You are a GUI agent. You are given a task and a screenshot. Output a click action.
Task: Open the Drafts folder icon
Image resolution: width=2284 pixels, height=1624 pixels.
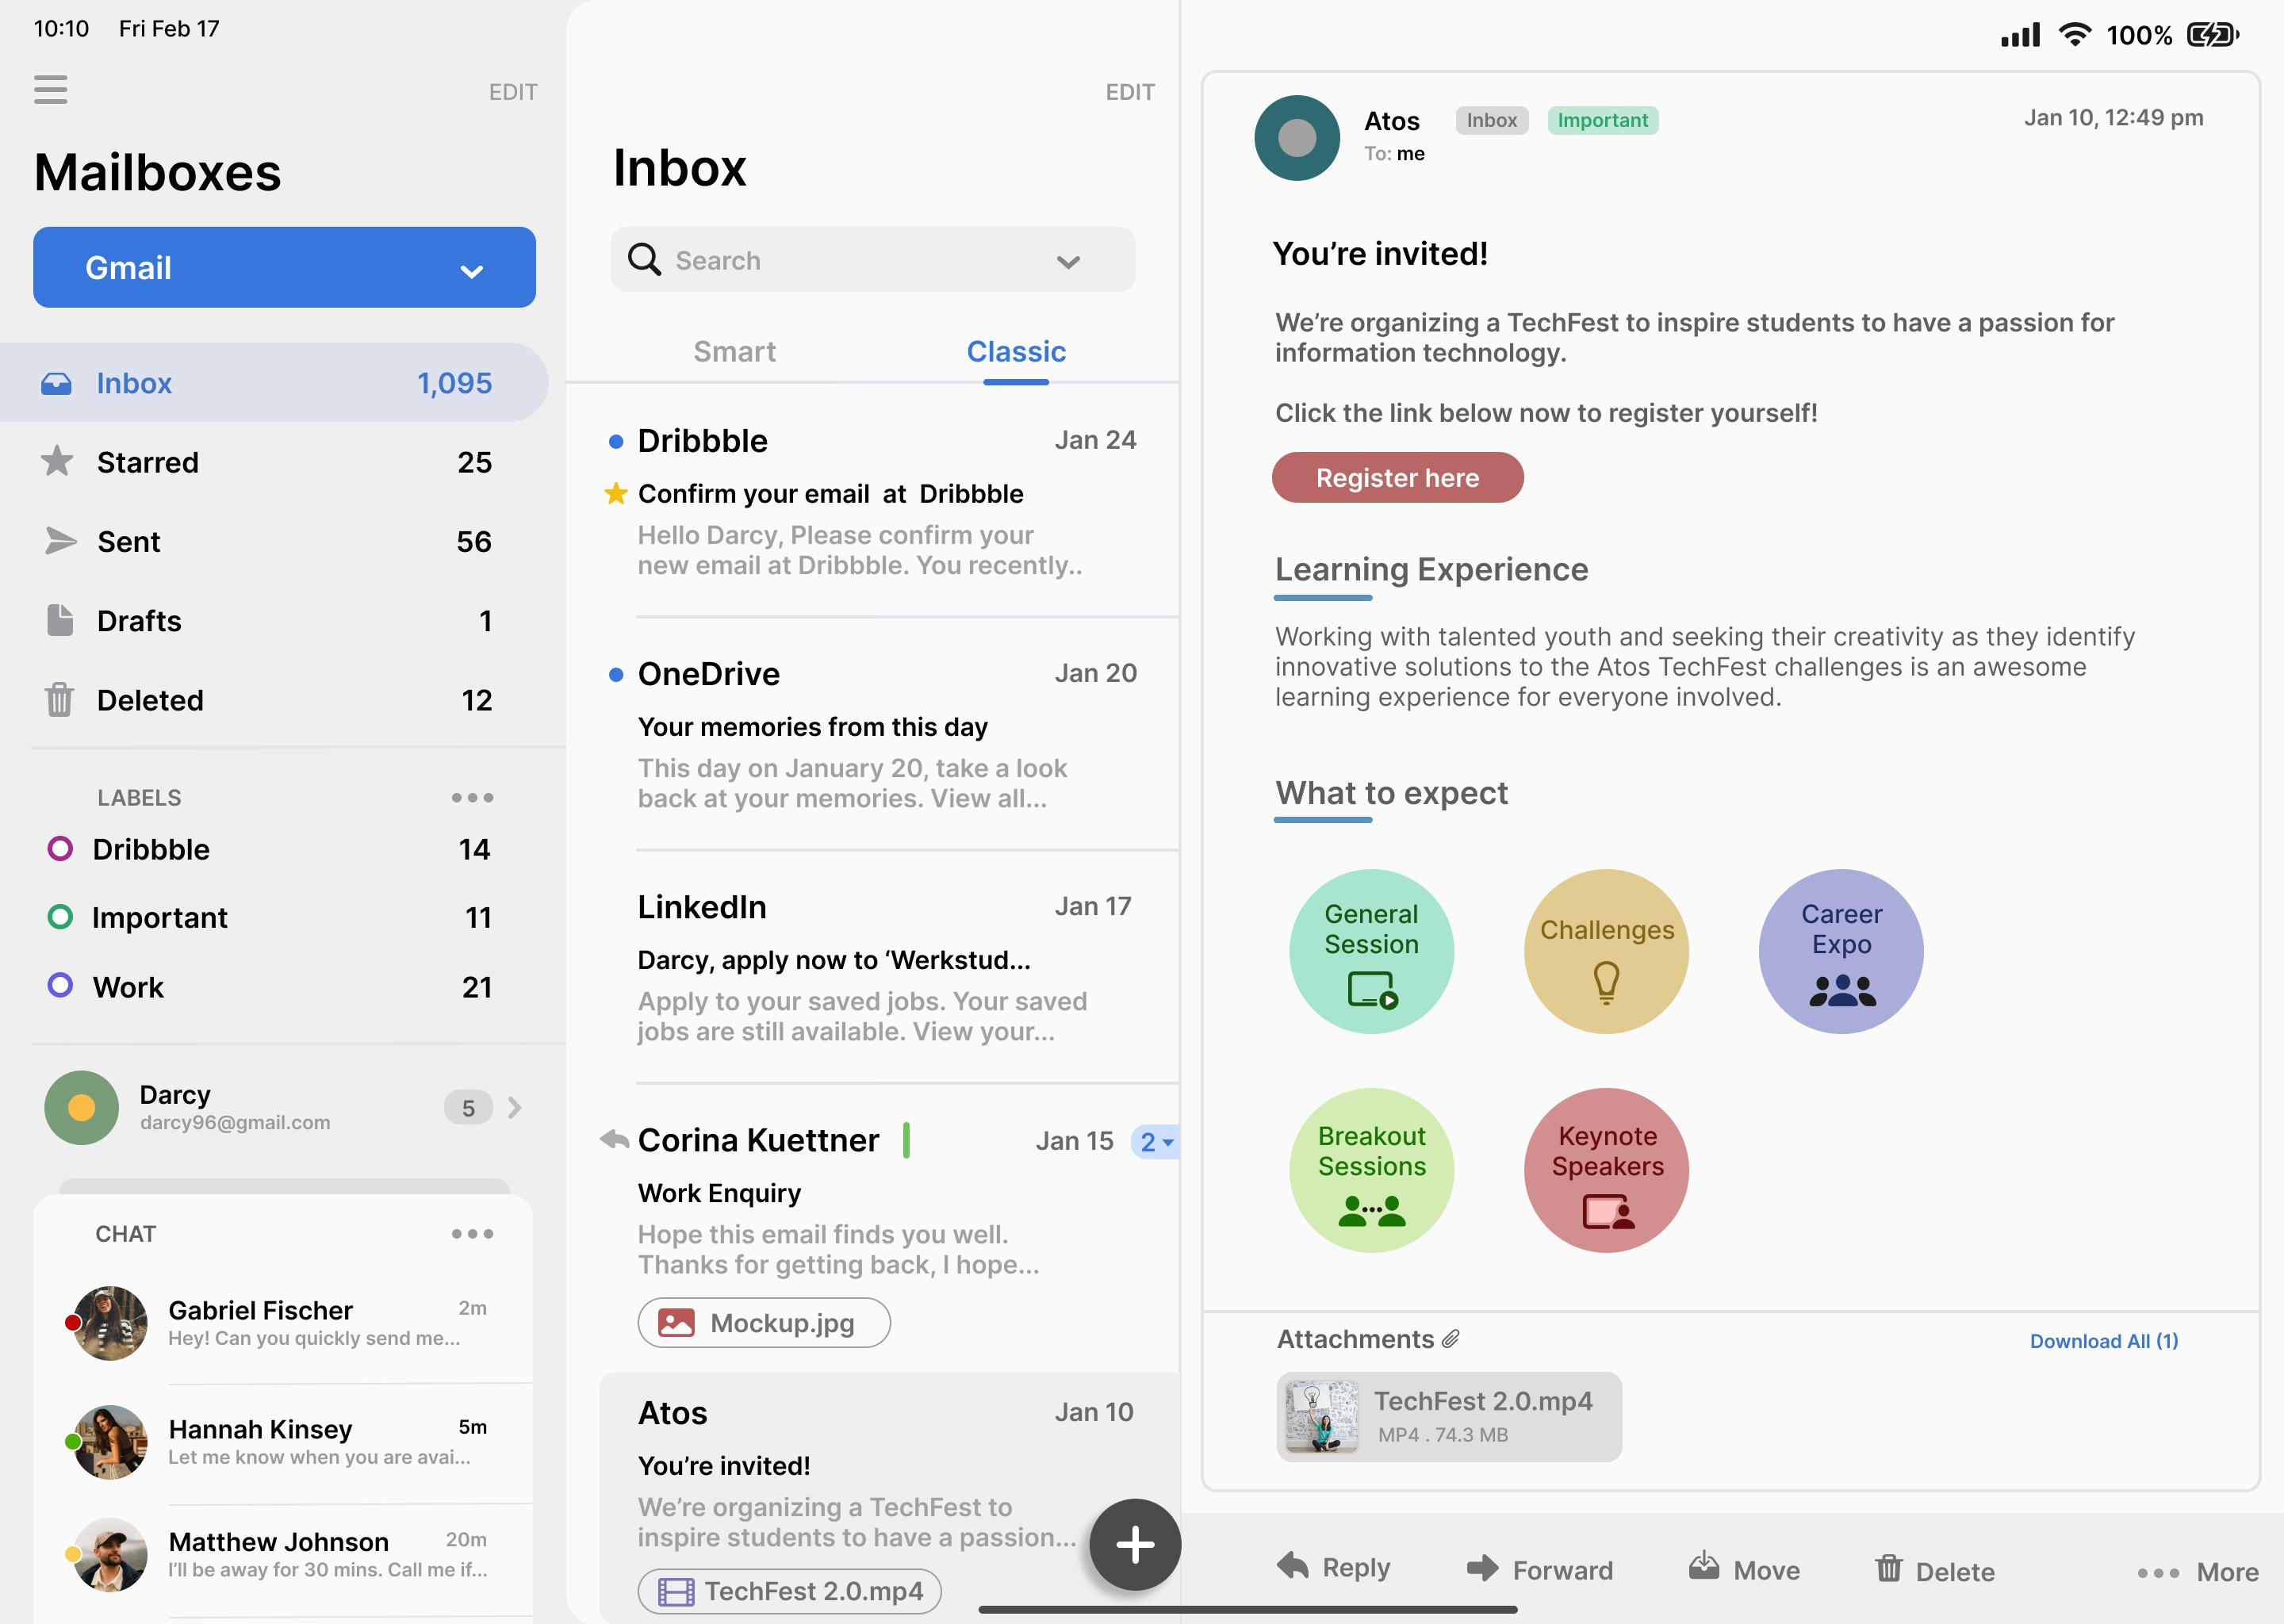coord(59,620)
